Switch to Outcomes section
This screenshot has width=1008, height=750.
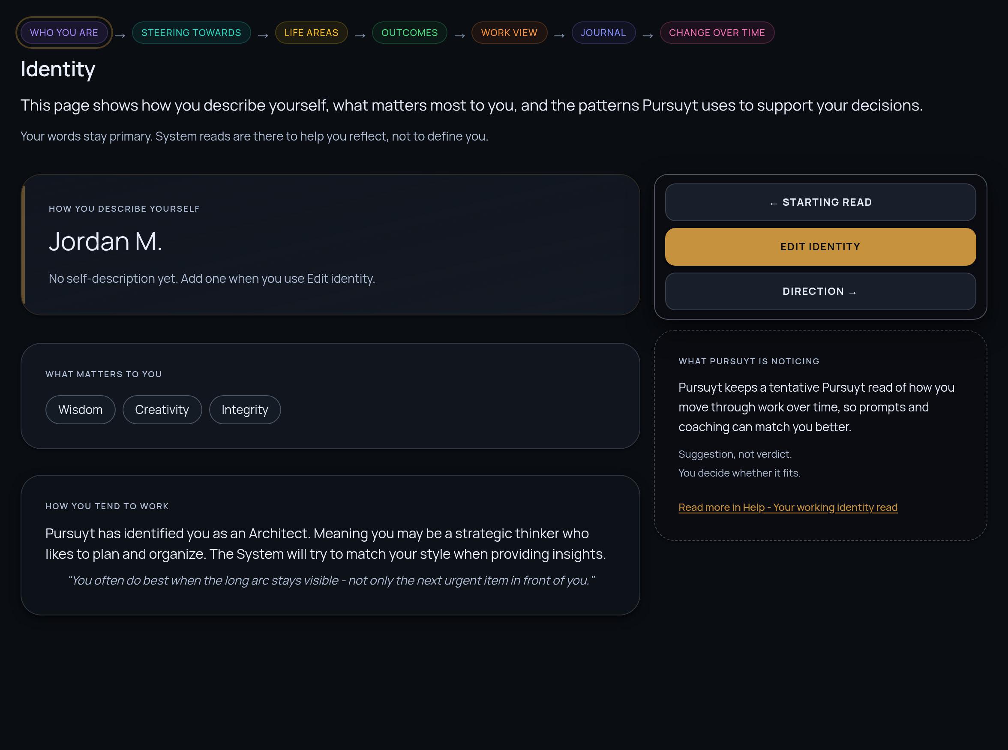(x=410, y=33)
